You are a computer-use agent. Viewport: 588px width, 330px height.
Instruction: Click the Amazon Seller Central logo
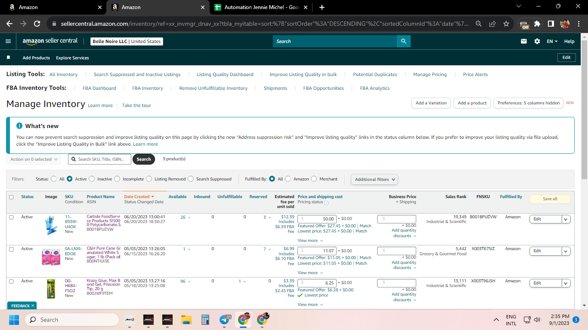click(50, 41)
